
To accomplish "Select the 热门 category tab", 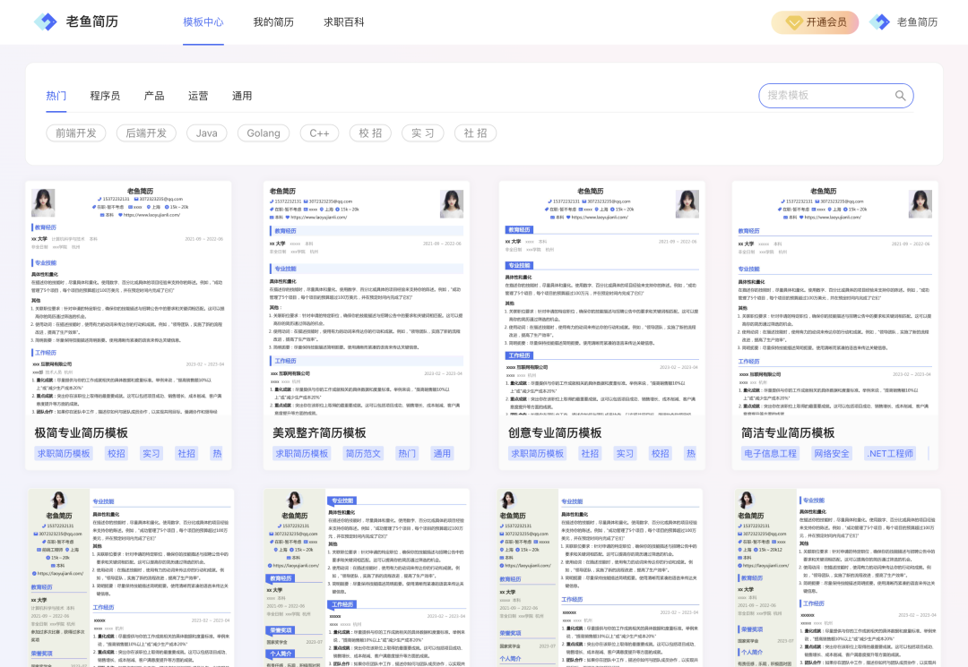I will tap(56, 96).
